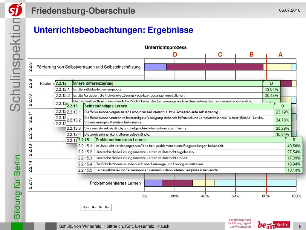Click the table header 'Innere Differenzierung'
Viewport: 306px width, 230px height.
pyautogui.click(x=93, y=83)
